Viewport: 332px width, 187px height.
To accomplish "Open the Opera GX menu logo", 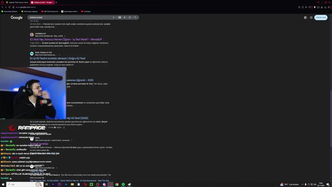I will pyautogui.click(x=2, y=2).
